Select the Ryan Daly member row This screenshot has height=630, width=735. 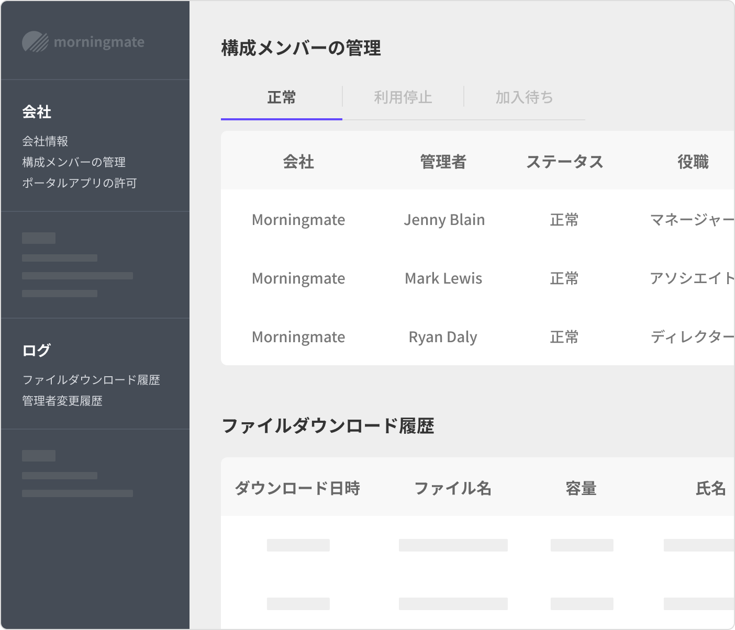[443, 337]
